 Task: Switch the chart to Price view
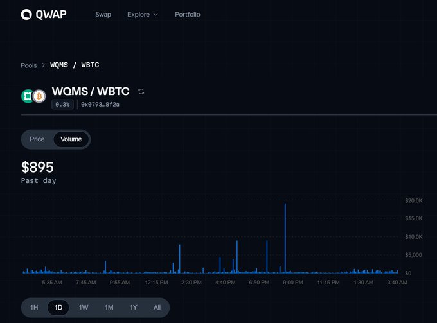[37, 139]
